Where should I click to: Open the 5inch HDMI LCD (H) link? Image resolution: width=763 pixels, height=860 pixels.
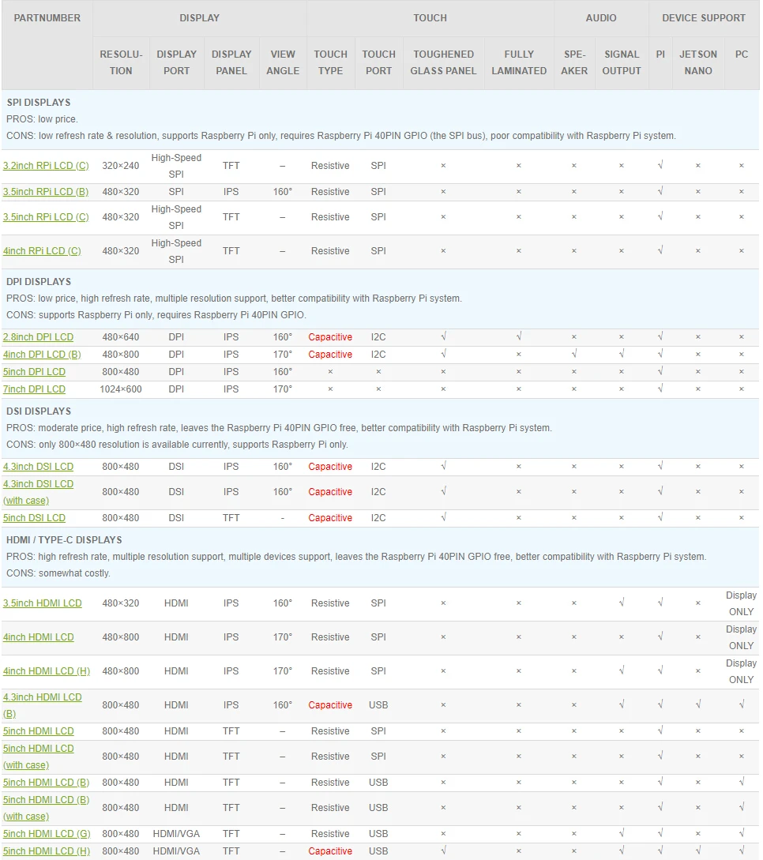pos(47,851)
